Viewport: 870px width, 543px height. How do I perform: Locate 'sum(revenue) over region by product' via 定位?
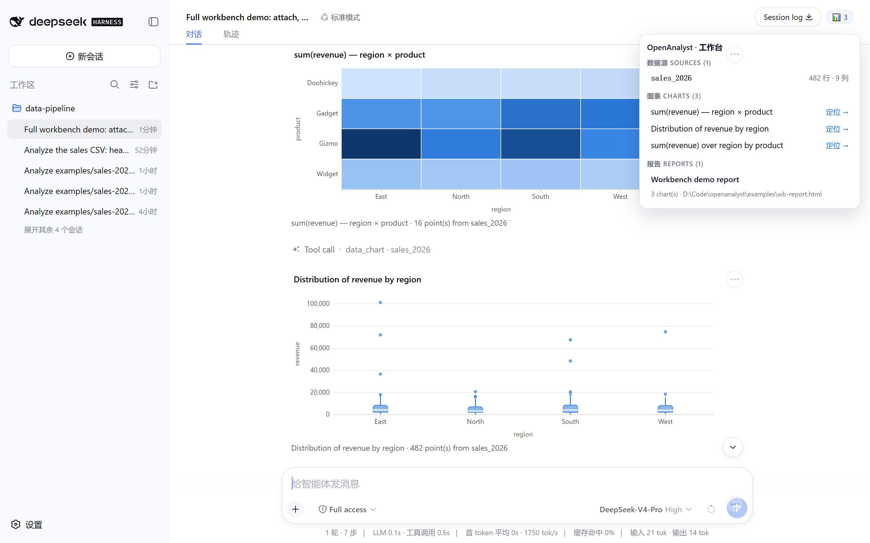[x=837, y=145]
